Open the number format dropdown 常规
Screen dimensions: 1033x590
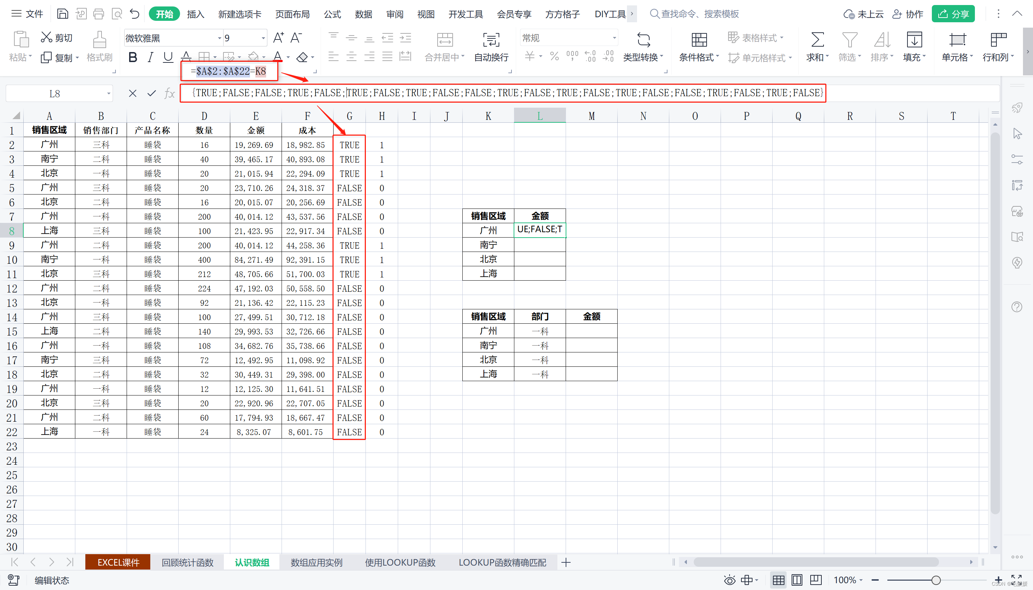614,38
